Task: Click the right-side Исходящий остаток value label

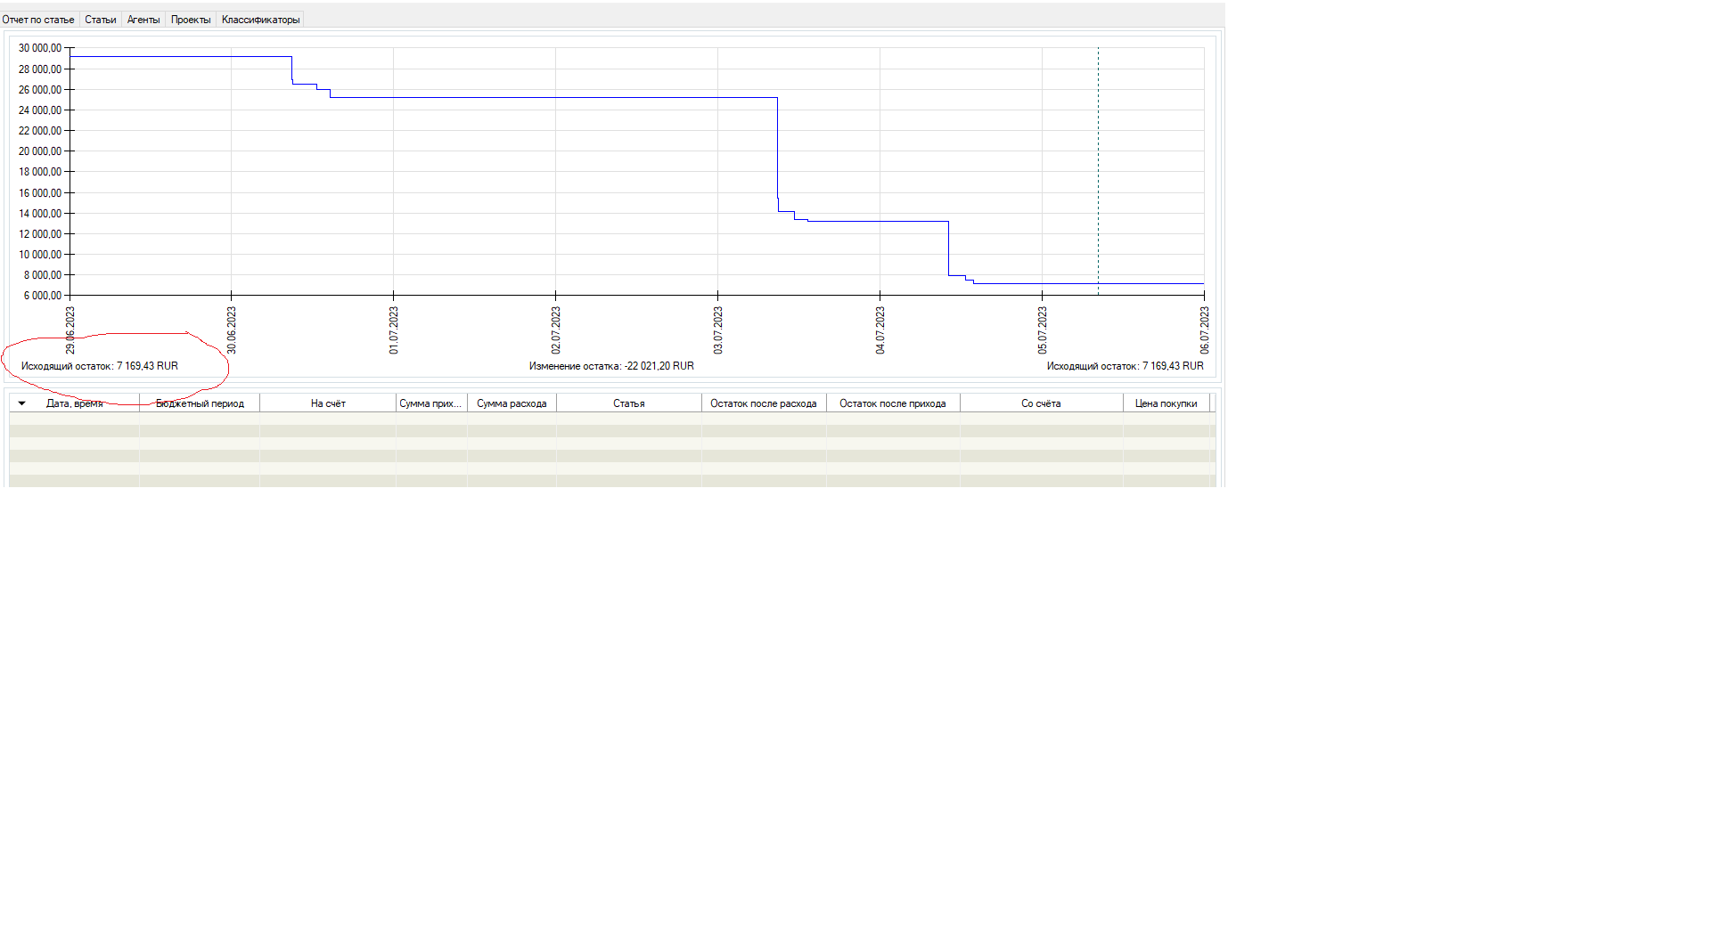Action: tap(1125, 366)
